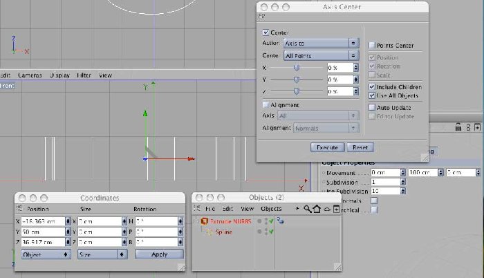Uncheck the Center checkbox
The height and width of the screenshot is (278, 484).
[x=266, y=33]
